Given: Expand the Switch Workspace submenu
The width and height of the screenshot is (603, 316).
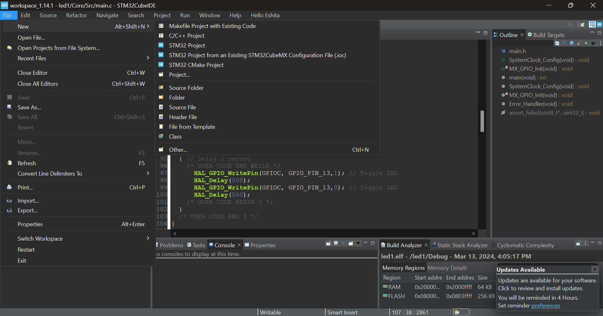Looking at the screenshot, I should click(148, 238).
